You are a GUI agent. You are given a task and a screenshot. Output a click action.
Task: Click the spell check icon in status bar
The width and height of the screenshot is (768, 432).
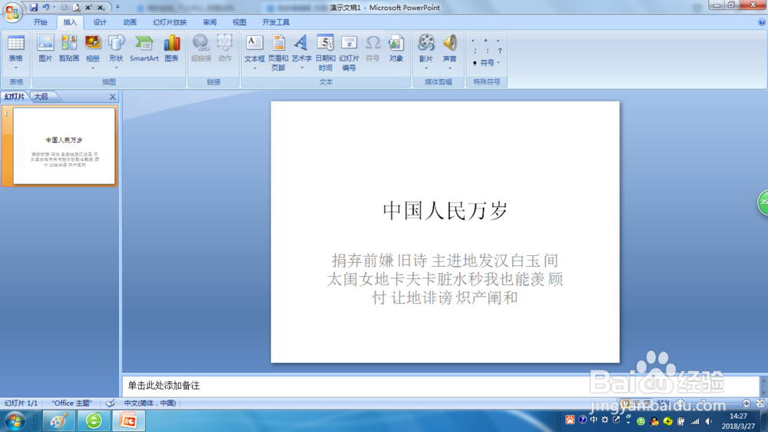(111, 403)
